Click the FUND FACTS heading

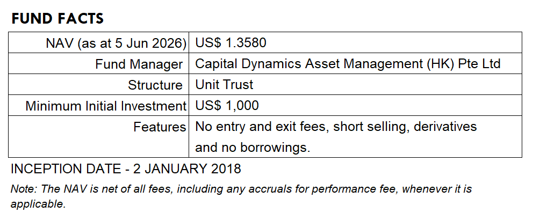click(x=57, y=19)
